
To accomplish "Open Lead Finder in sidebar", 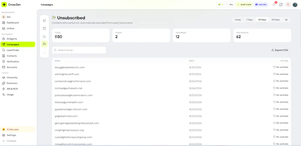I will pos(18,50).
